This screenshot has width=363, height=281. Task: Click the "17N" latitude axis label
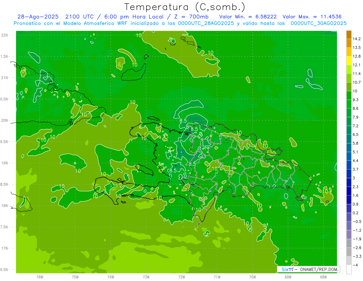(x=4, y=248)
